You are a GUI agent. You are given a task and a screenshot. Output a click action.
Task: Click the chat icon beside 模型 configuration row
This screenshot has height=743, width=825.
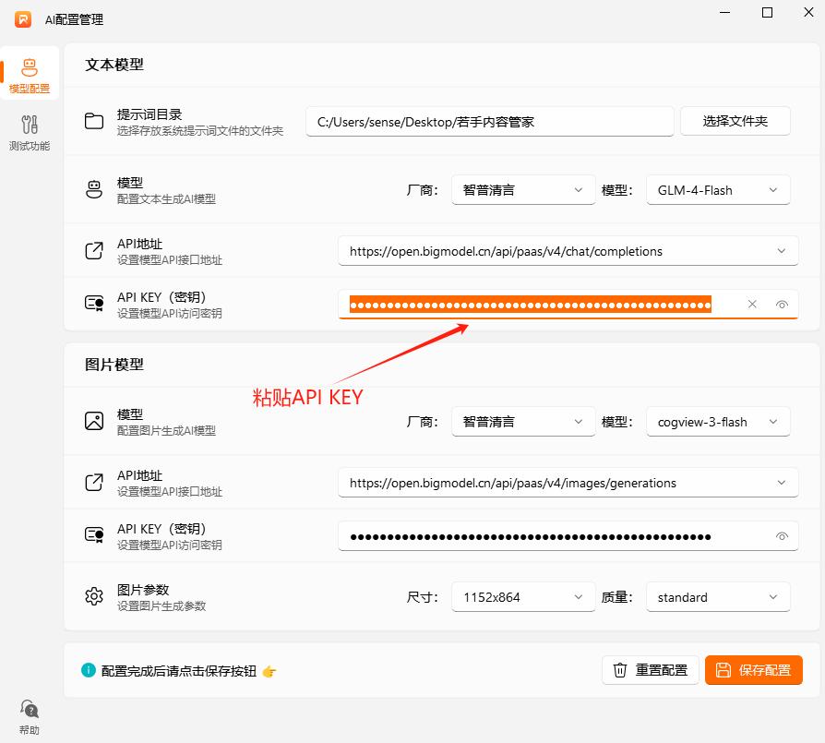point(93,189)
